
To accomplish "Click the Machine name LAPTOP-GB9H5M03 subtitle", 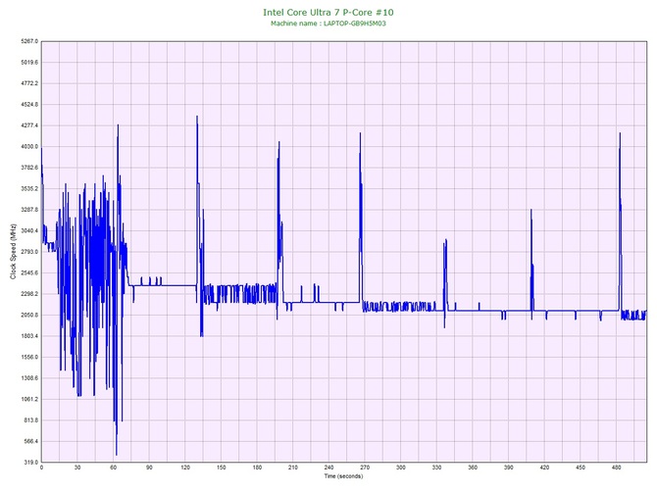I will pyautogui.click(x=328, y=24).
